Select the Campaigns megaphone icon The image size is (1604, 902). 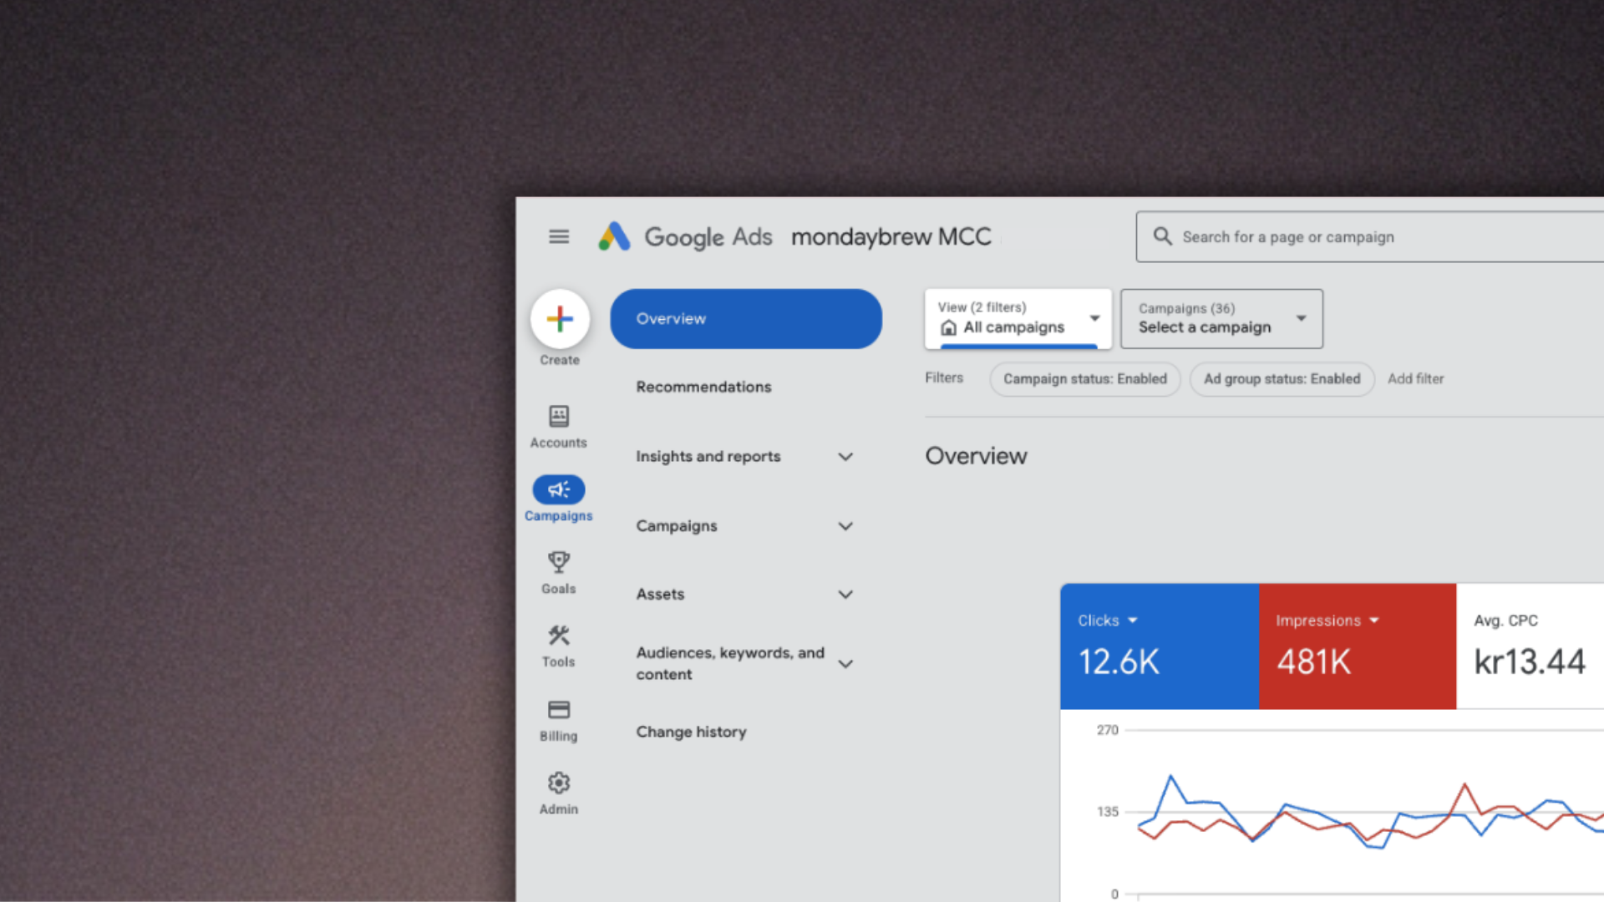(559, 489)
